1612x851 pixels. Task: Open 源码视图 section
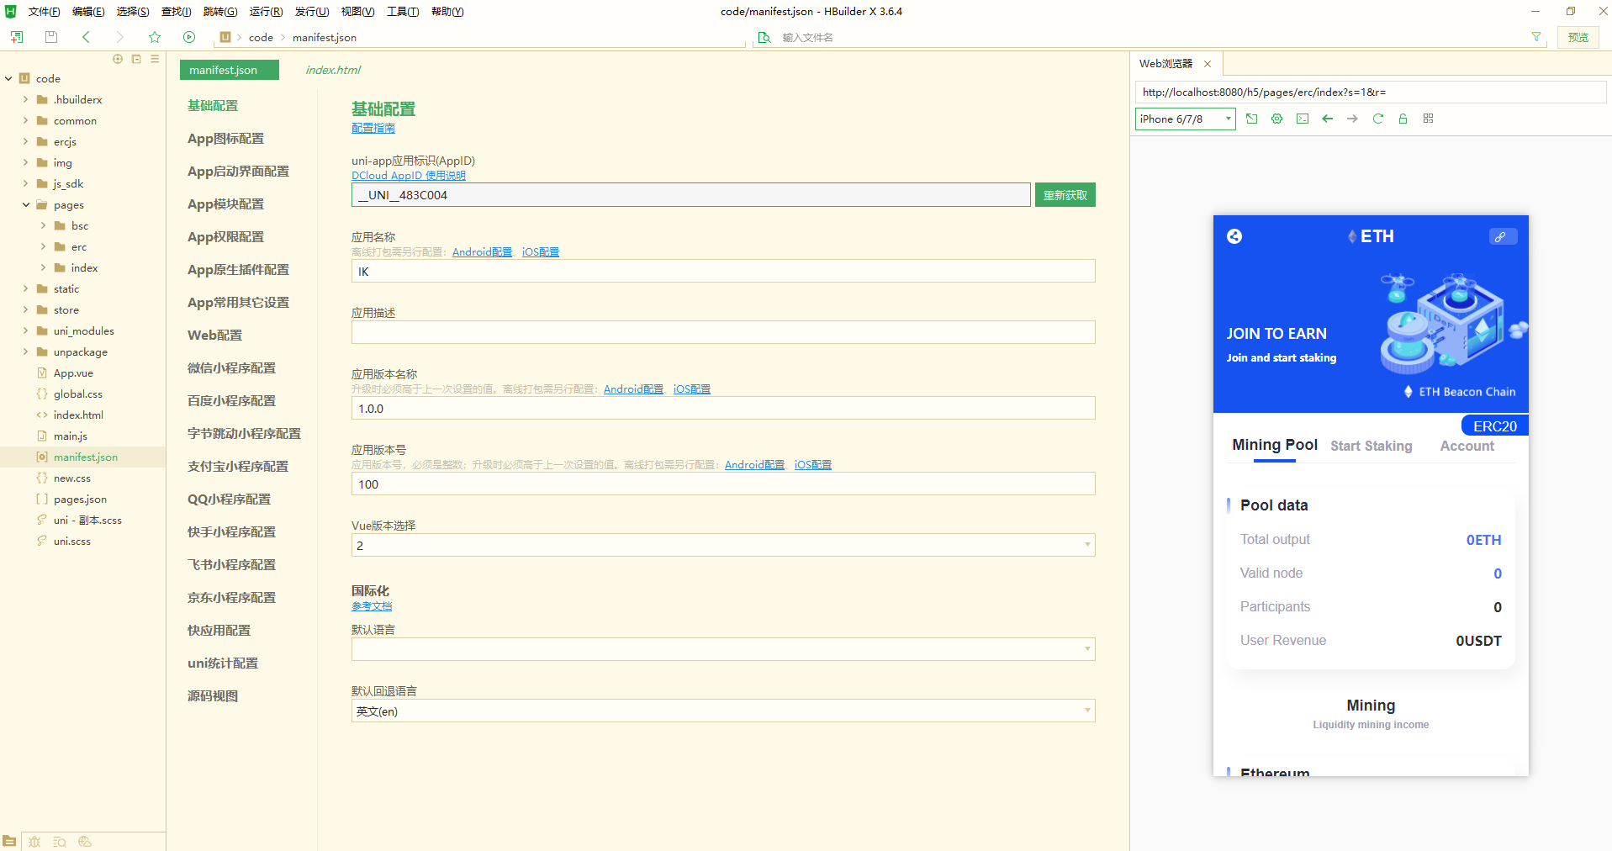(213, 695)
